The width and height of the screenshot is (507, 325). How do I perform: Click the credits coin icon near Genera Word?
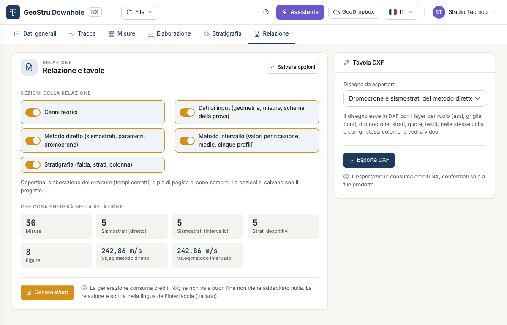click(x=84, y=288)
